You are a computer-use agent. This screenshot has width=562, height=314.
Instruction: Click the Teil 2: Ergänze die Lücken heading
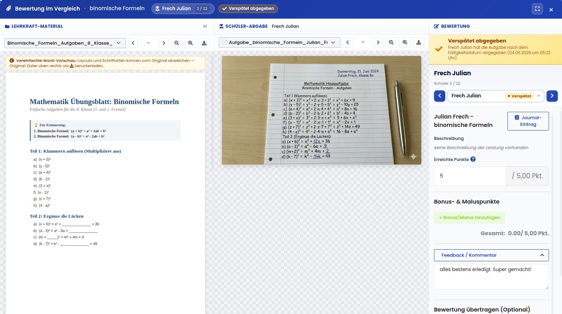pos(57,216)
